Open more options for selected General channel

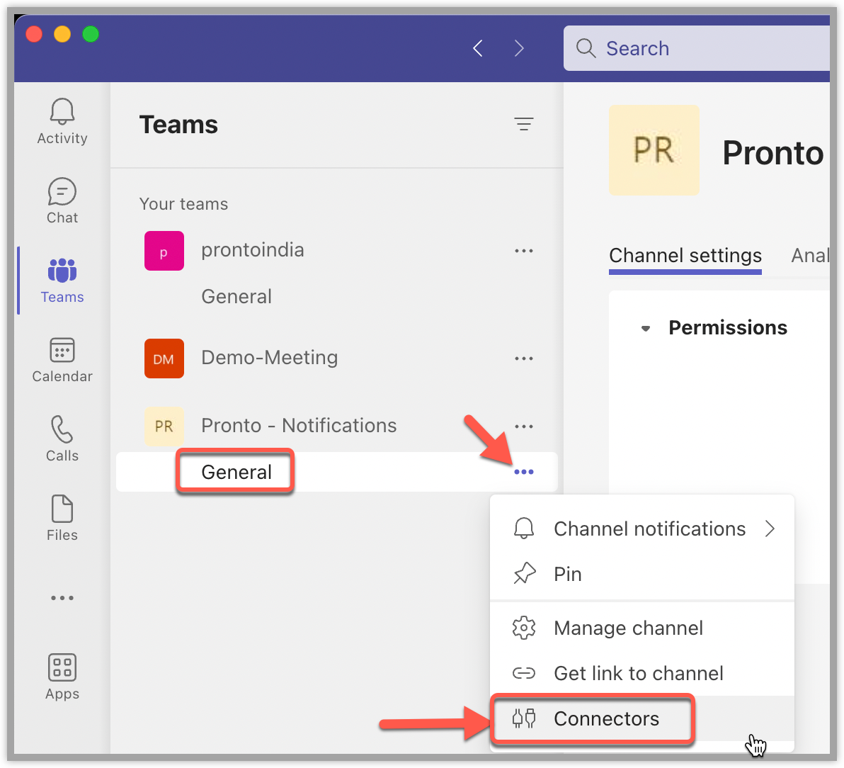click(524, 473)
